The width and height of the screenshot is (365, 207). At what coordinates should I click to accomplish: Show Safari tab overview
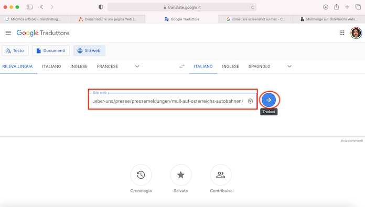(x=358, y=7)
